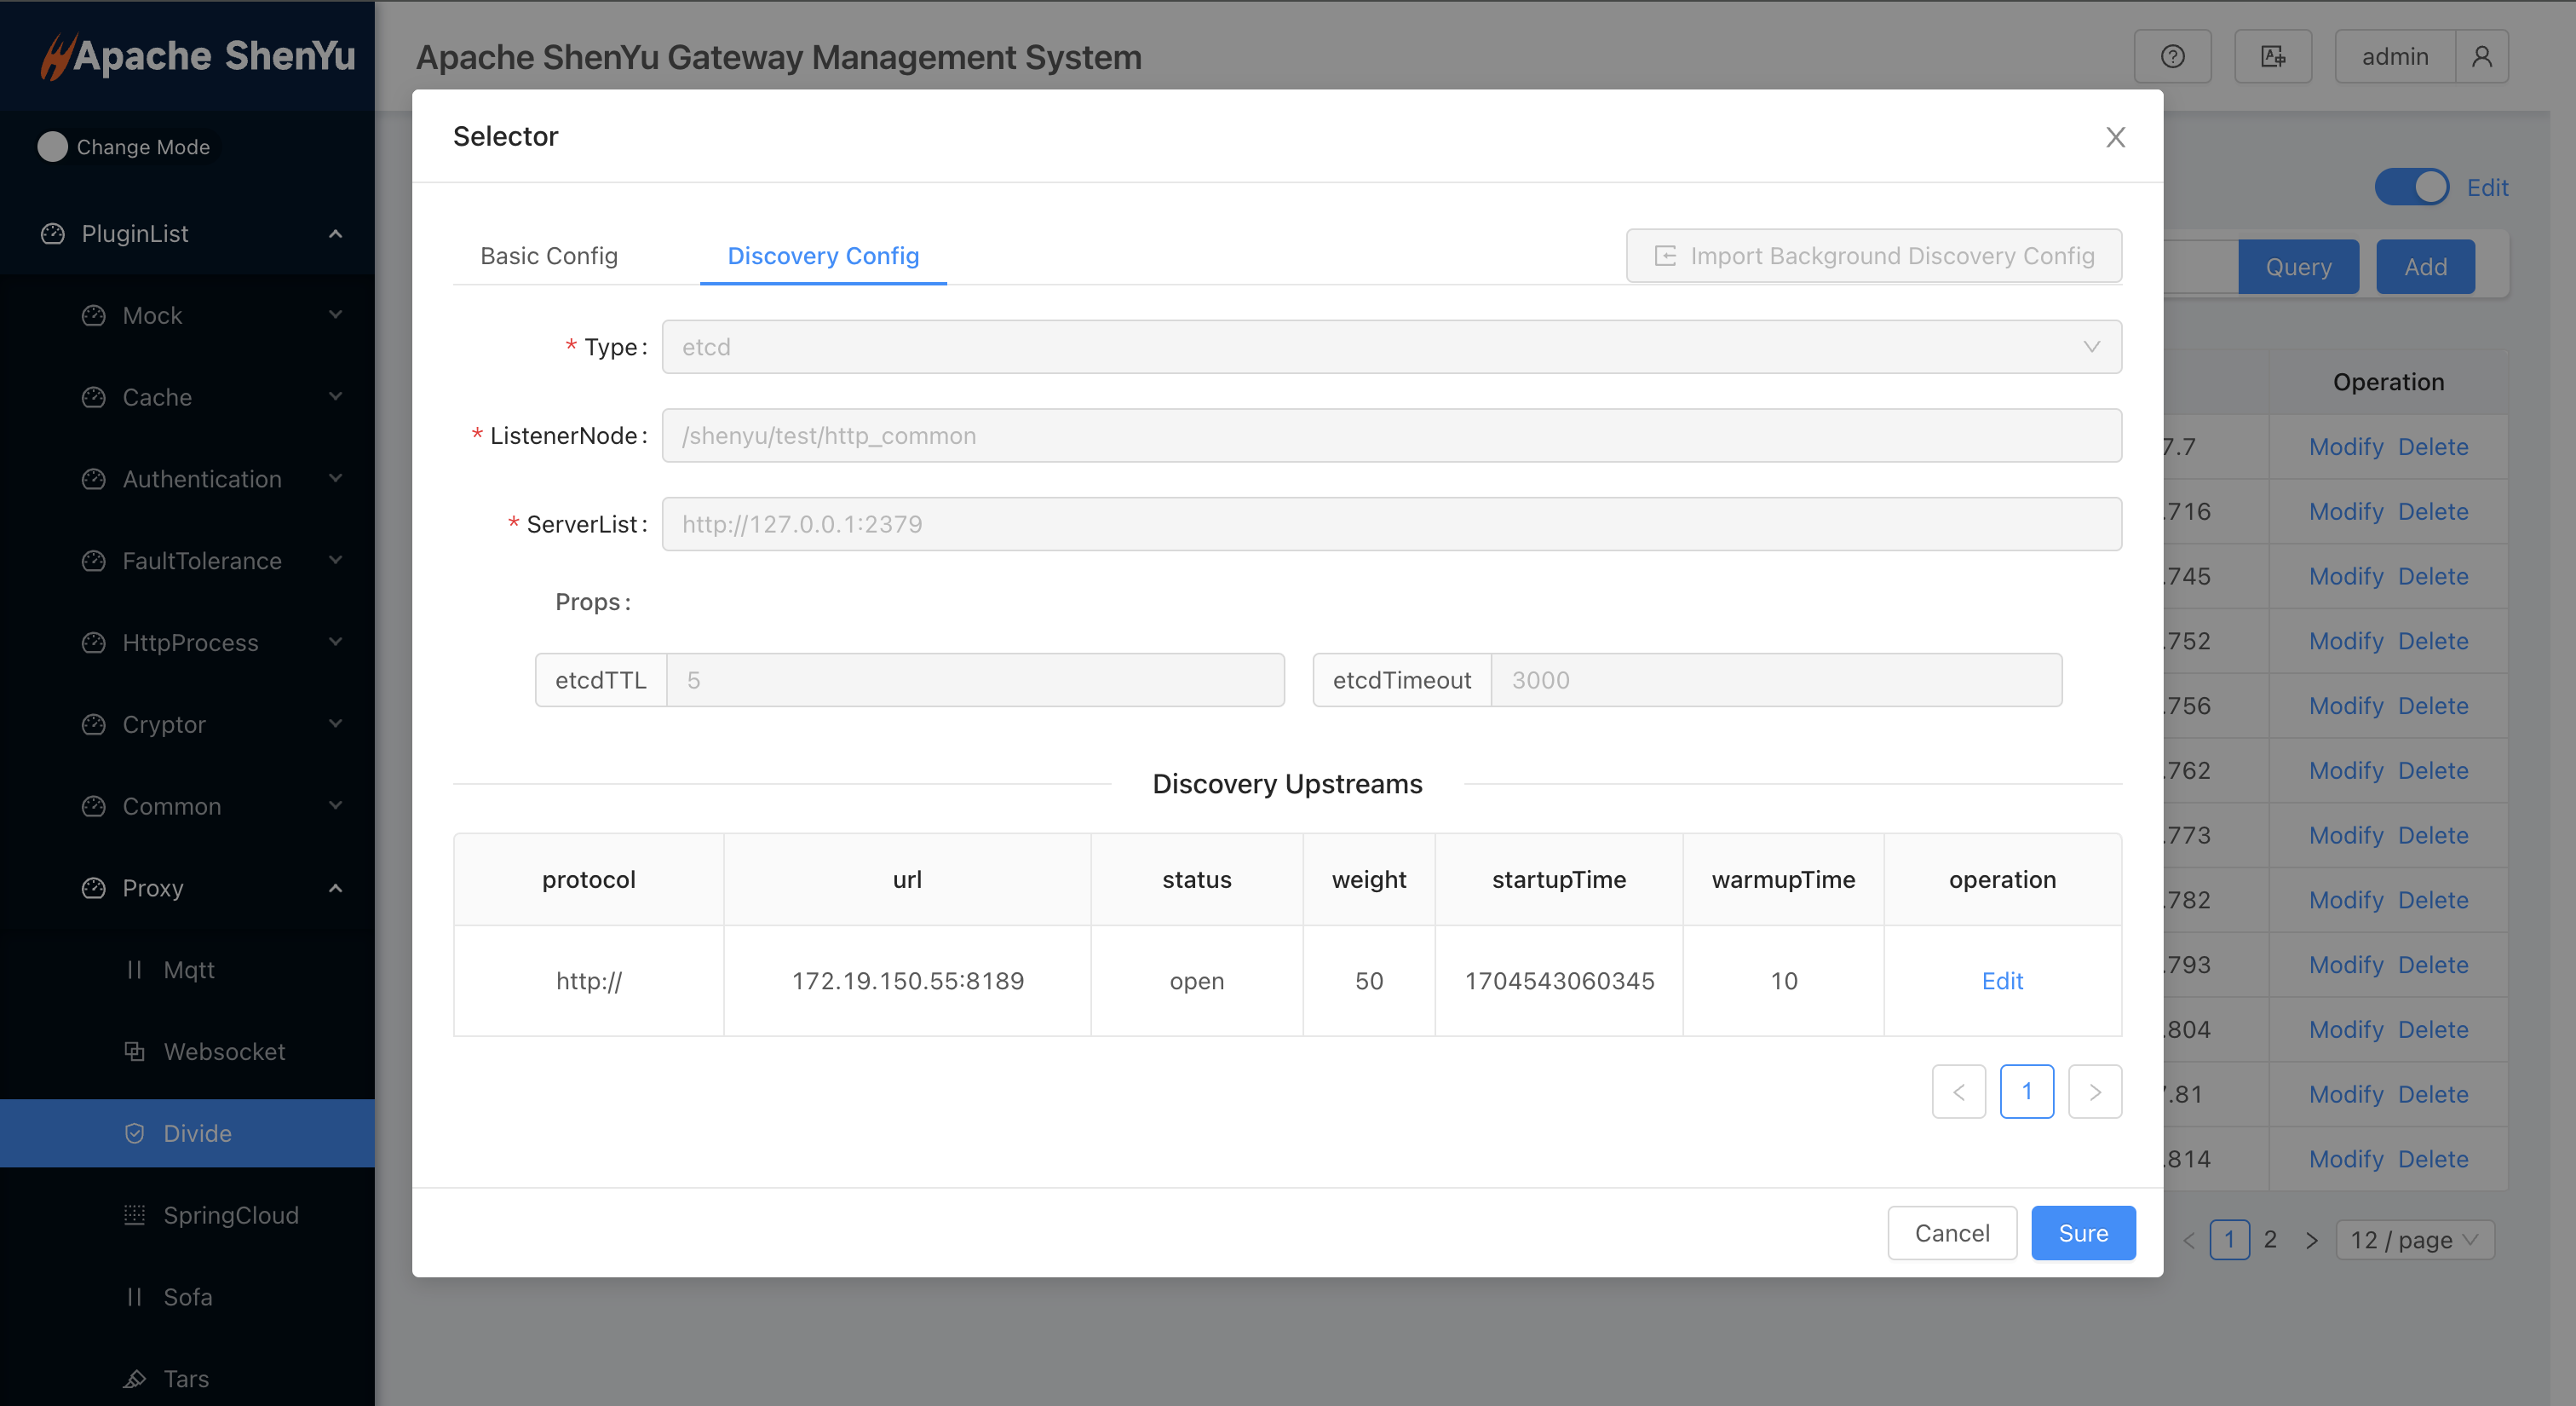Click the SpringCloud grid icon

click(x=134, y=1215)
